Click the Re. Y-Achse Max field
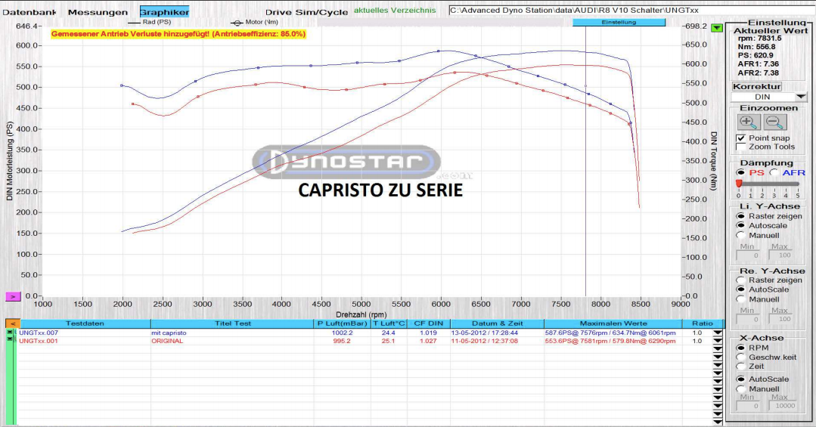Screen dimensions: 816x427 (780, 319)
